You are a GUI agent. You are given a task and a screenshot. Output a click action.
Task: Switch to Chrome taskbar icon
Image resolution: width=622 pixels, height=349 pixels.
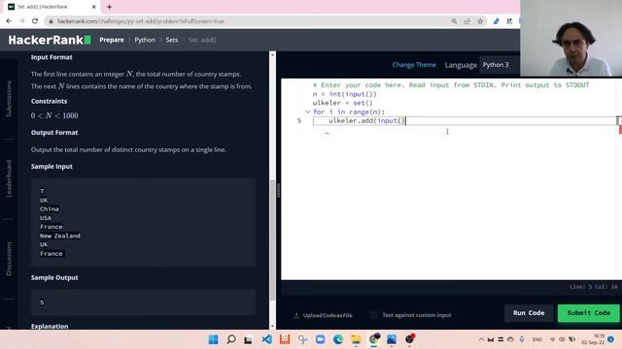click(374, 339)
